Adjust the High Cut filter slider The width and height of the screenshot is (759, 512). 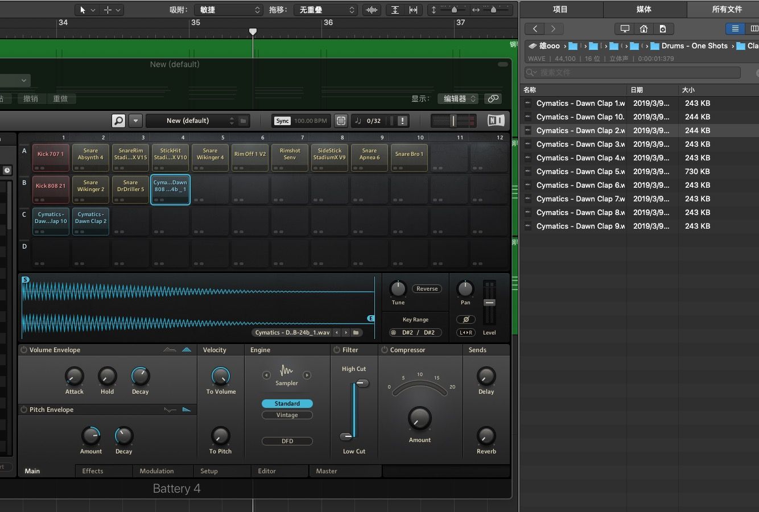(362, 383)
